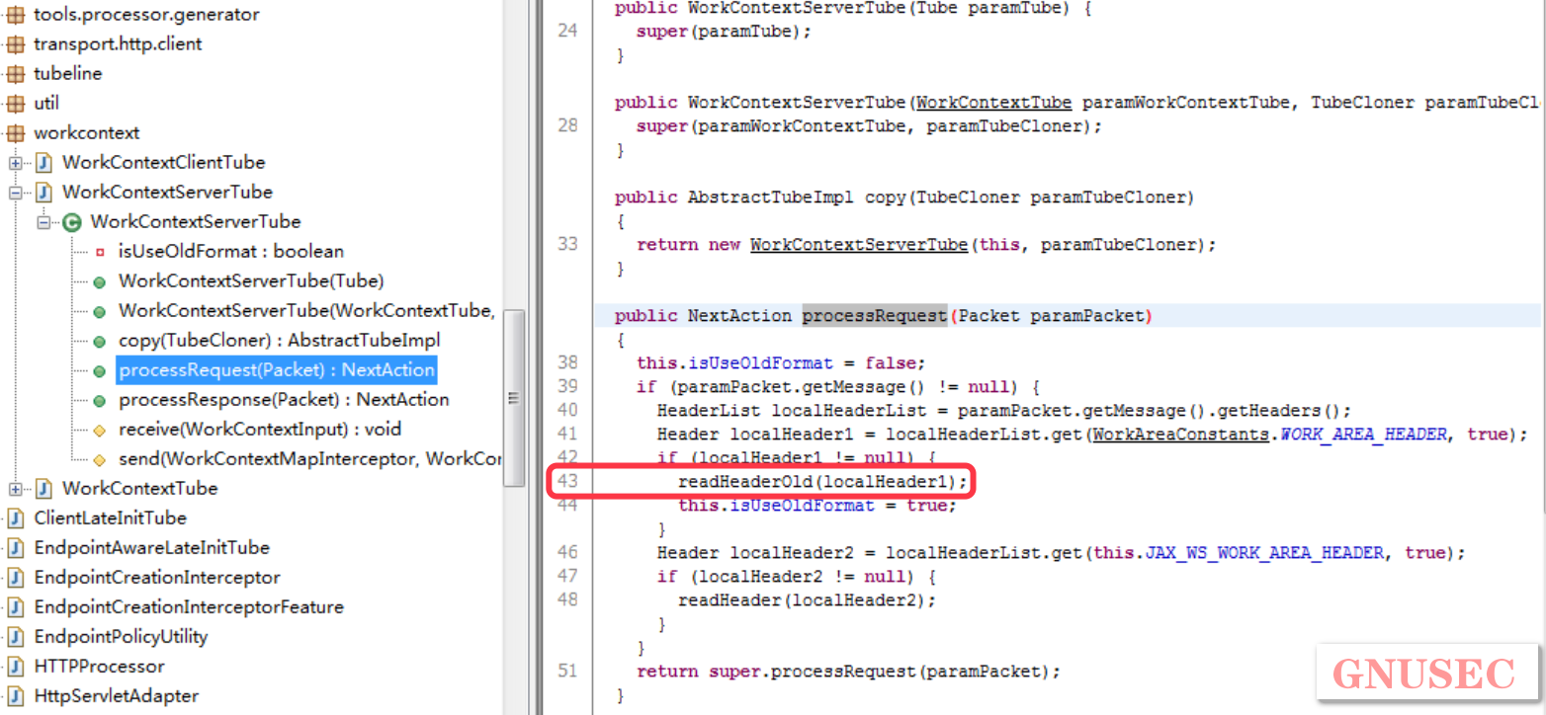Click the green method icon of copy(TubeCloner)
This screenshot has height=715, width=1546.
click(x=99, y=342)
